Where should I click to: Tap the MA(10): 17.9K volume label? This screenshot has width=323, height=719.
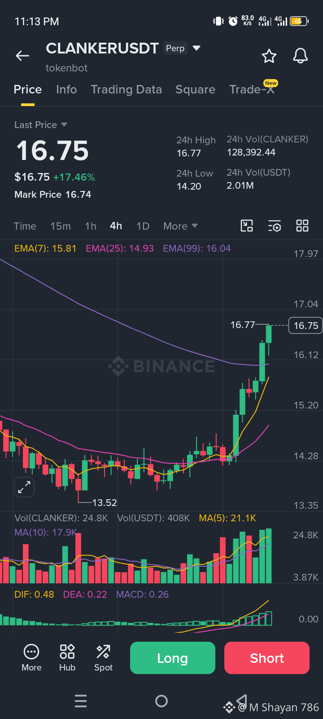point(46,532)
